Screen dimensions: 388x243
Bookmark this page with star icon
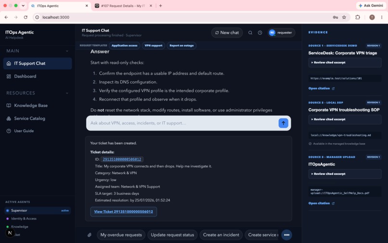click(x=344, y=17)
